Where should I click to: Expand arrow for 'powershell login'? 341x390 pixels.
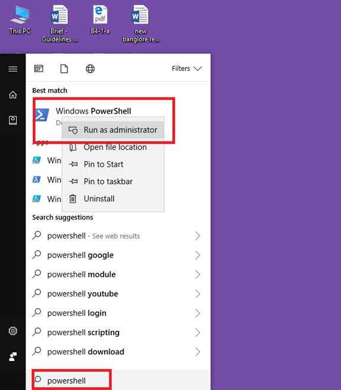click(x=198, y=313)
